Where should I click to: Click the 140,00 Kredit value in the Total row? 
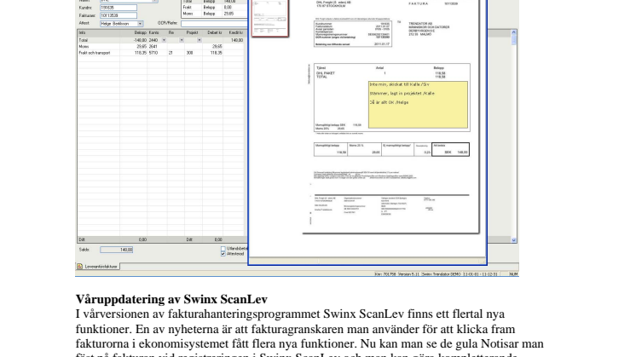[x=237, y=40]
